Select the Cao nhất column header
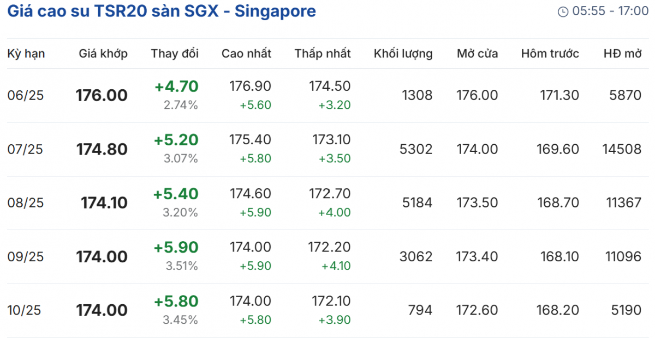 [246, 53]
